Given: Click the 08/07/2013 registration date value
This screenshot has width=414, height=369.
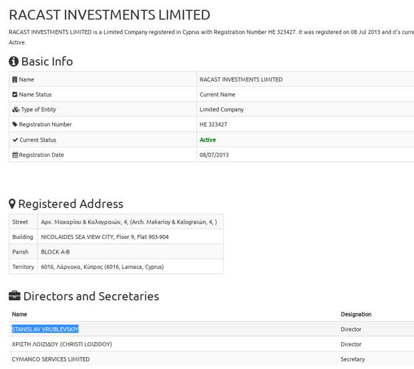Looking at the screenshot, I should 214,155.
